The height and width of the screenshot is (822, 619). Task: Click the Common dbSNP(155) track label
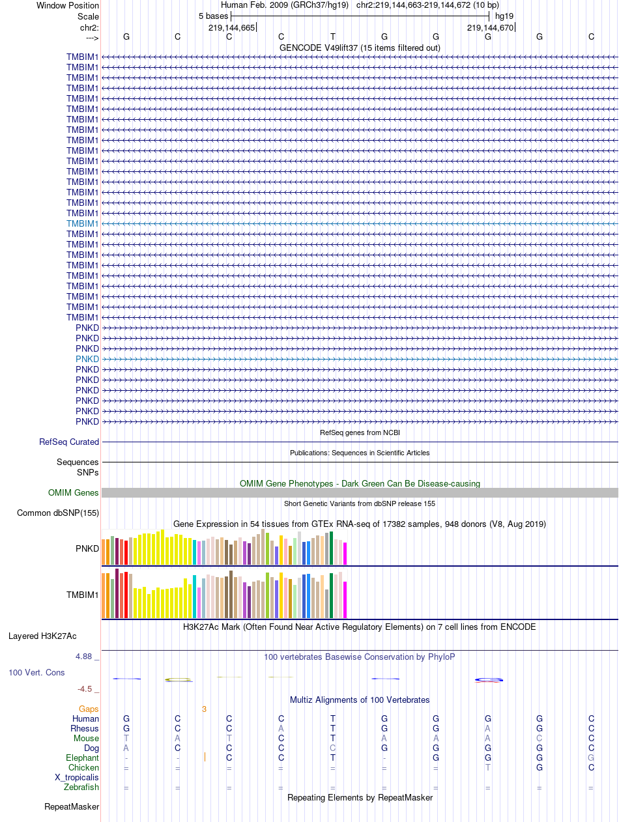pos(58,513)
